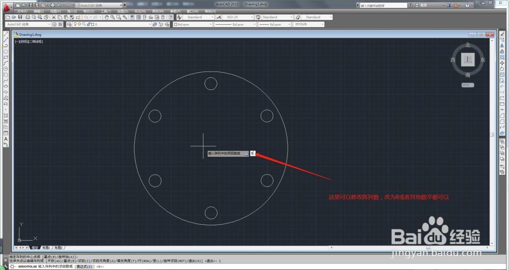The height and width of the screenshot is (270, 509).
Task: Select the Revision Cloud tool
Action: click(6, 75)
